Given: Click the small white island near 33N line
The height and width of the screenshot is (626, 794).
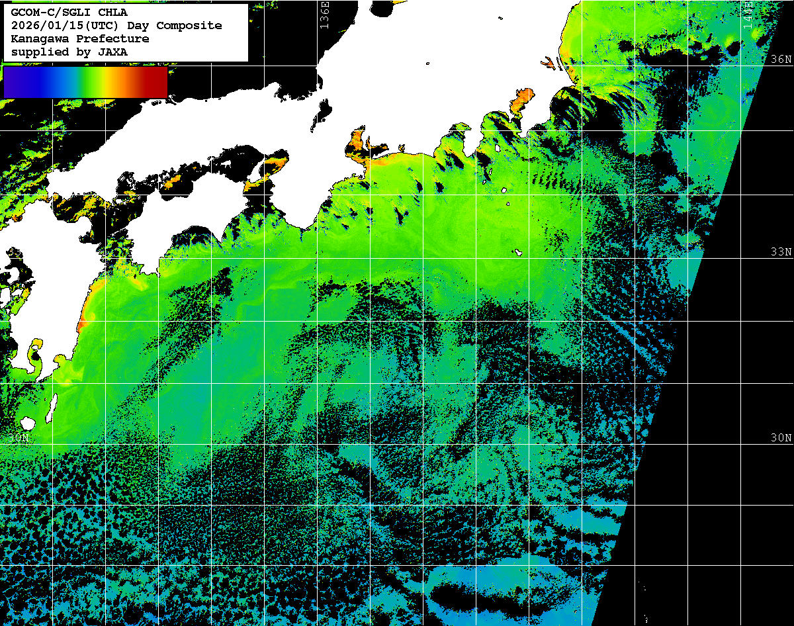Looking at the screenshot, I should click(518, 252).
